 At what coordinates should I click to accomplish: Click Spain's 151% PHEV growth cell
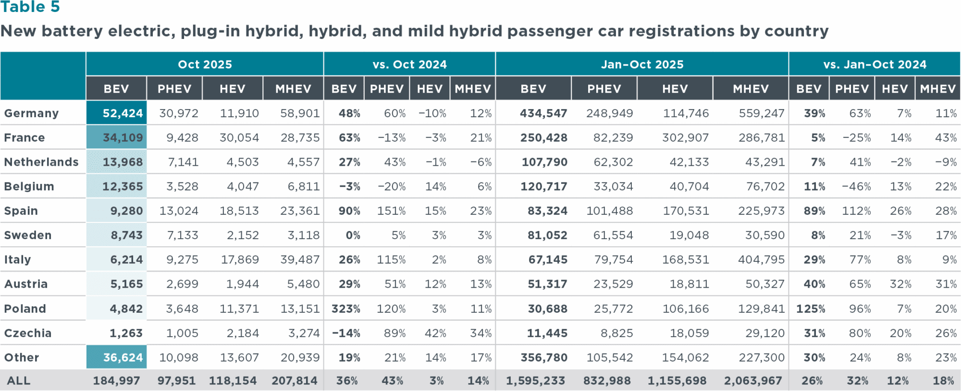(391, 211)
